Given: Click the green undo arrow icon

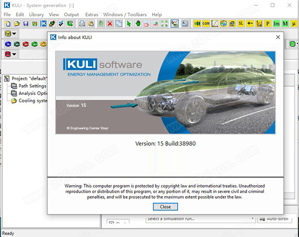Looking at the screenshot, I should pyautogui.click(x=101, y=23).
